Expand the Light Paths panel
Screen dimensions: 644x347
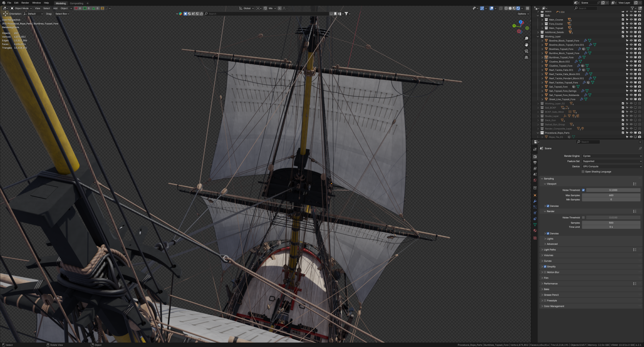point(542,250)
